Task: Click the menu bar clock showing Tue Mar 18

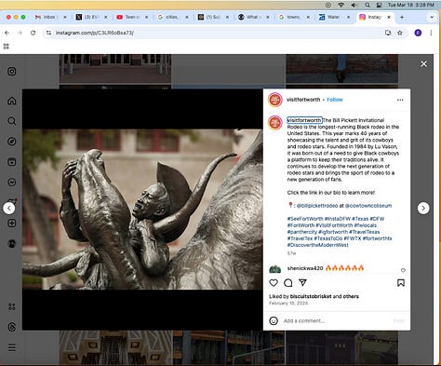Action: pos(410,5)
